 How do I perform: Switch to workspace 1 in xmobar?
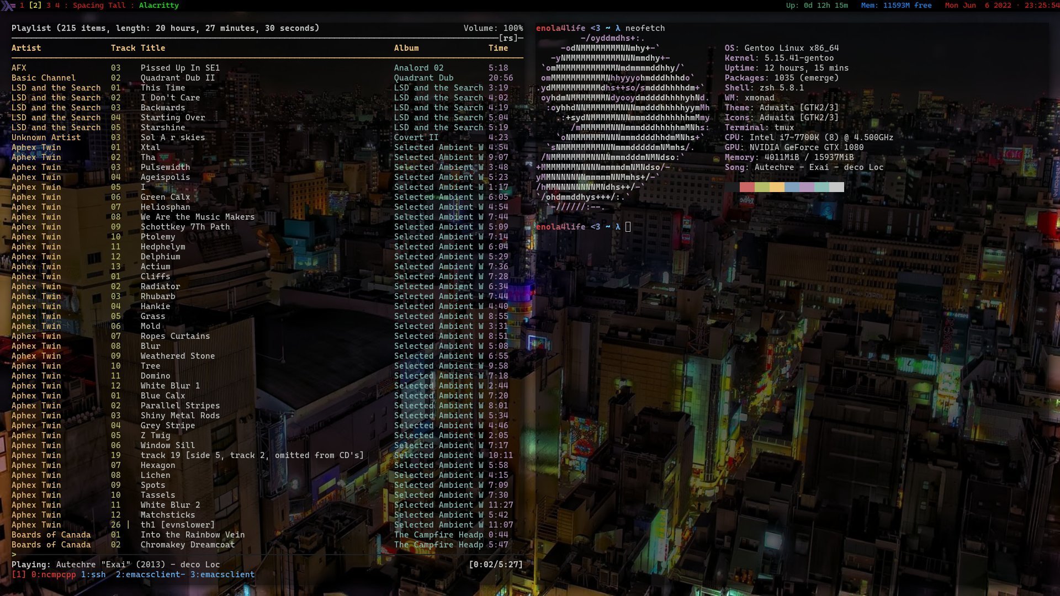pyautogui.click(x=22, y=6)
